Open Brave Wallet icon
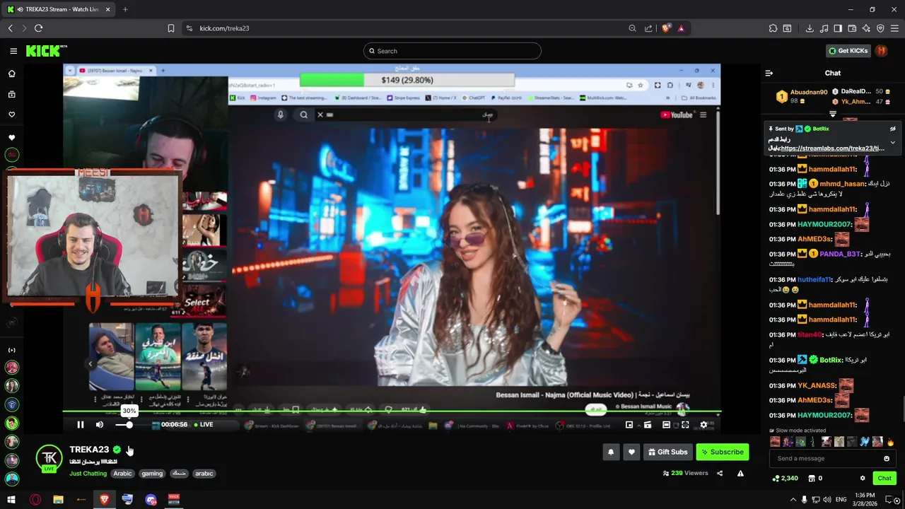The image size is (905, 509). point(852,28)
